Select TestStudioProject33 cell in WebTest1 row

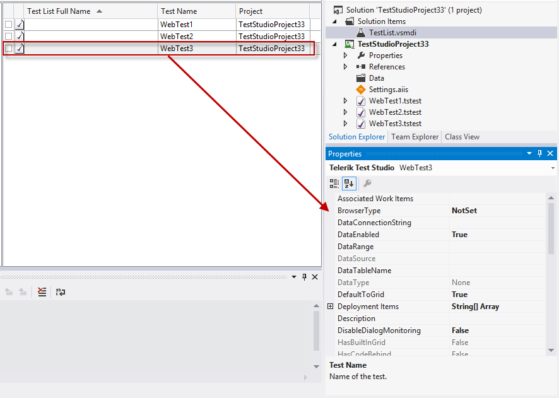click(x=273, y=25)
